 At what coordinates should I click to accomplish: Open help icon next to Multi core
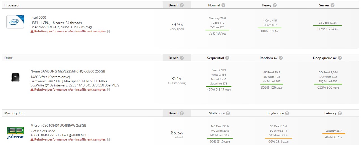[228, 113]
